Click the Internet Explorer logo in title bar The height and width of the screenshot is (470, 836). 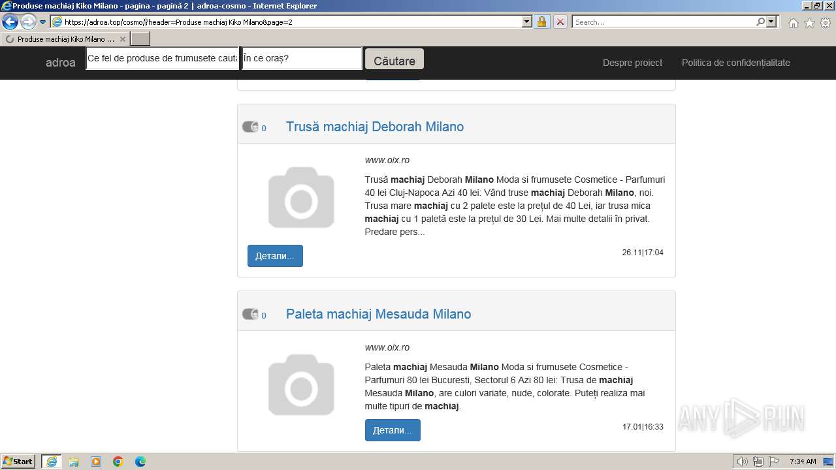pyautogui.click(x=7, y=6)
